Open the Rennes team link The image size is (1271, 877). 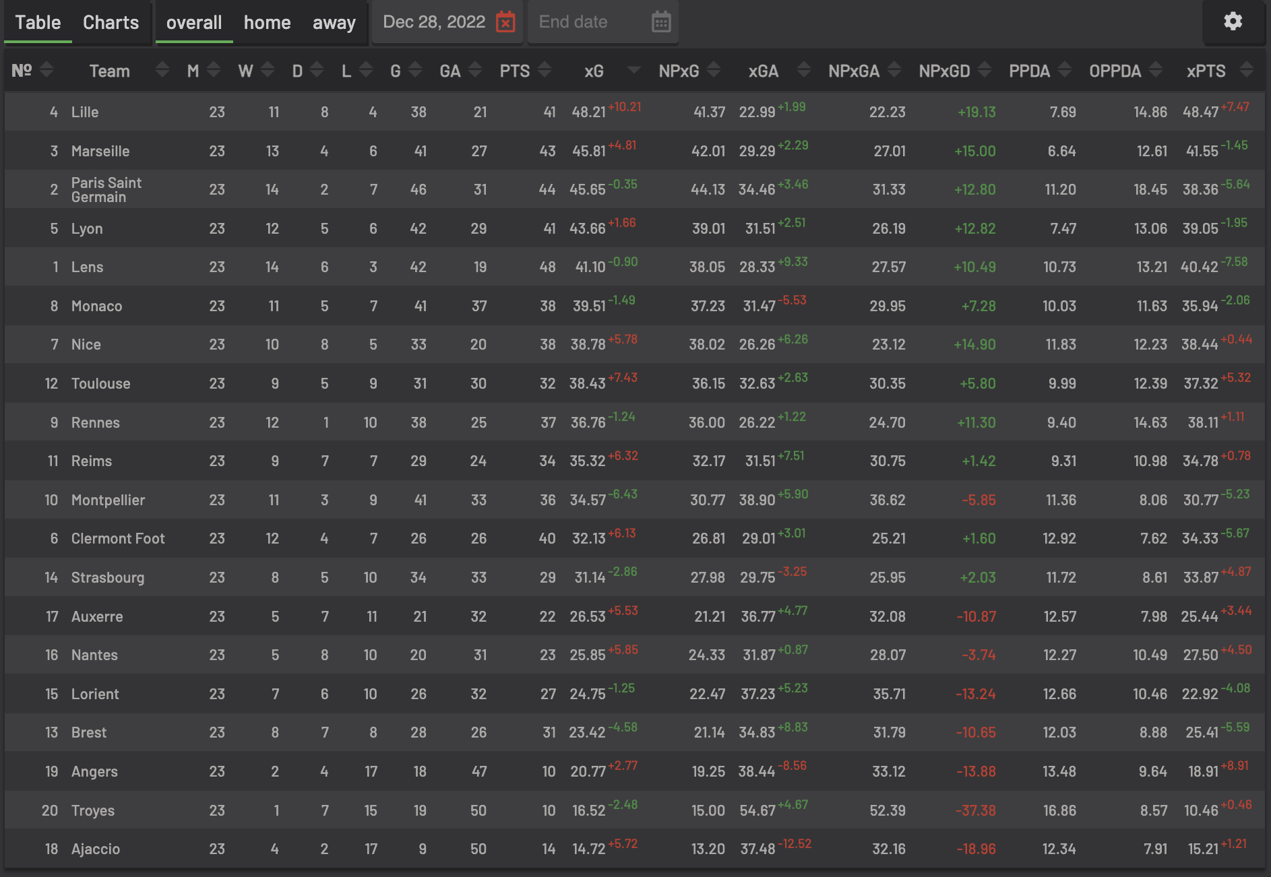[96, 422]
